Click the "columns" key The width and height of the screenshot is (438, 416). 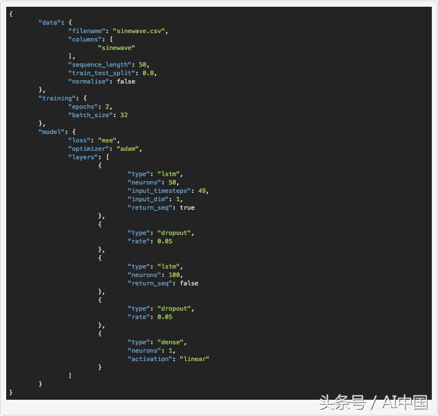(85, 39)
